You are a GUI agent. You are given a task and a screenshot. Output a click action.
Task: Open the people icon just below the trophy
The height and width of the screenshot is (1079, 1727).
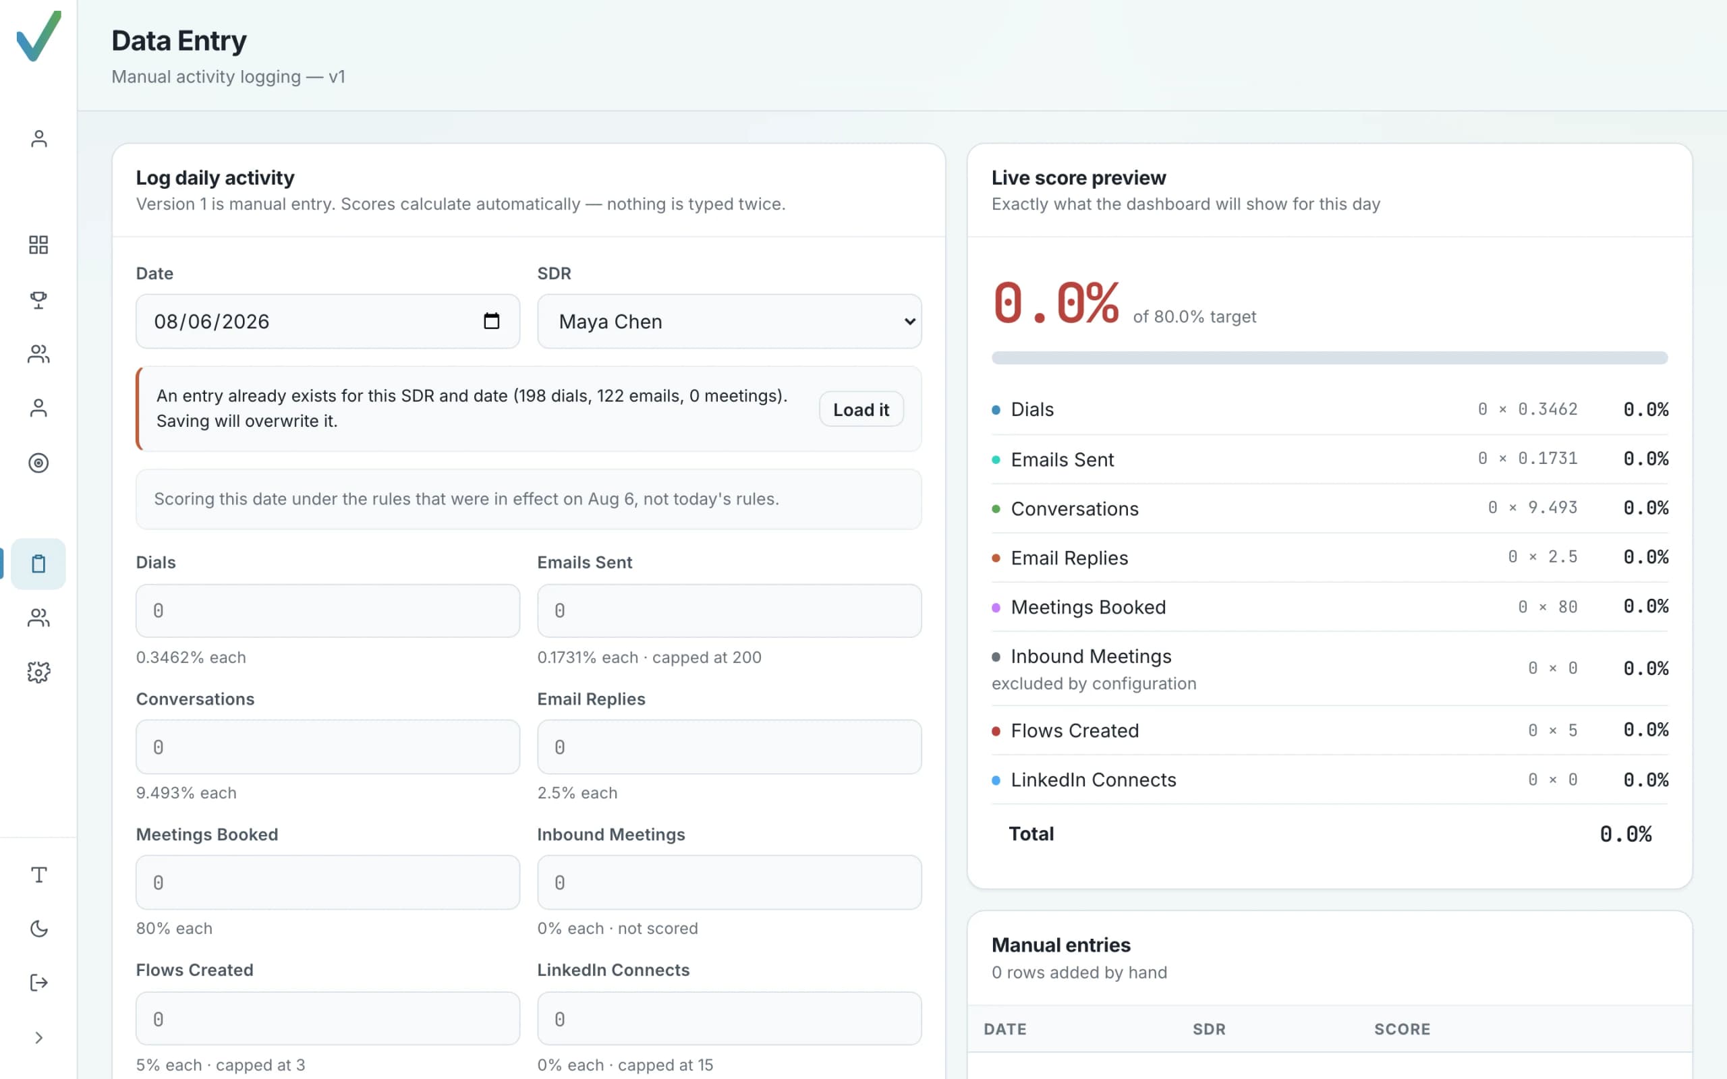(x=38, y=354)
